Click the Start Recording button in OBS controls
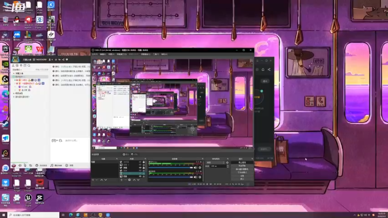Viewport: 388px width, 218px height. pyautogui.click(x=242, y=166)
